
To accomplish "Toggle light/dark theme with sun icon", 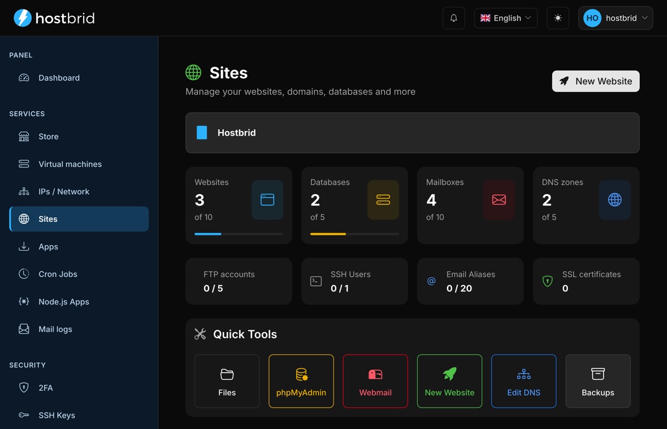I will [558, 18].
